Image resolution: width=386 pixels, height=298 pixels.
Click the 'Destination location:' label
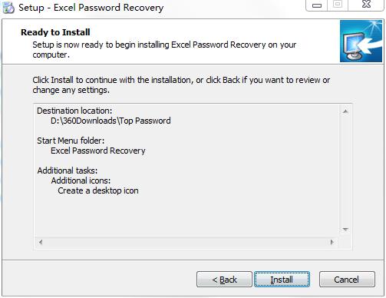pyautogui.click(x=74, y=111)
